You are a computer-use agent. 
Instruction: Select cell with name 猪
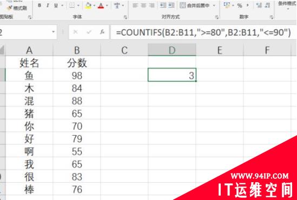[x=29, y=113]
